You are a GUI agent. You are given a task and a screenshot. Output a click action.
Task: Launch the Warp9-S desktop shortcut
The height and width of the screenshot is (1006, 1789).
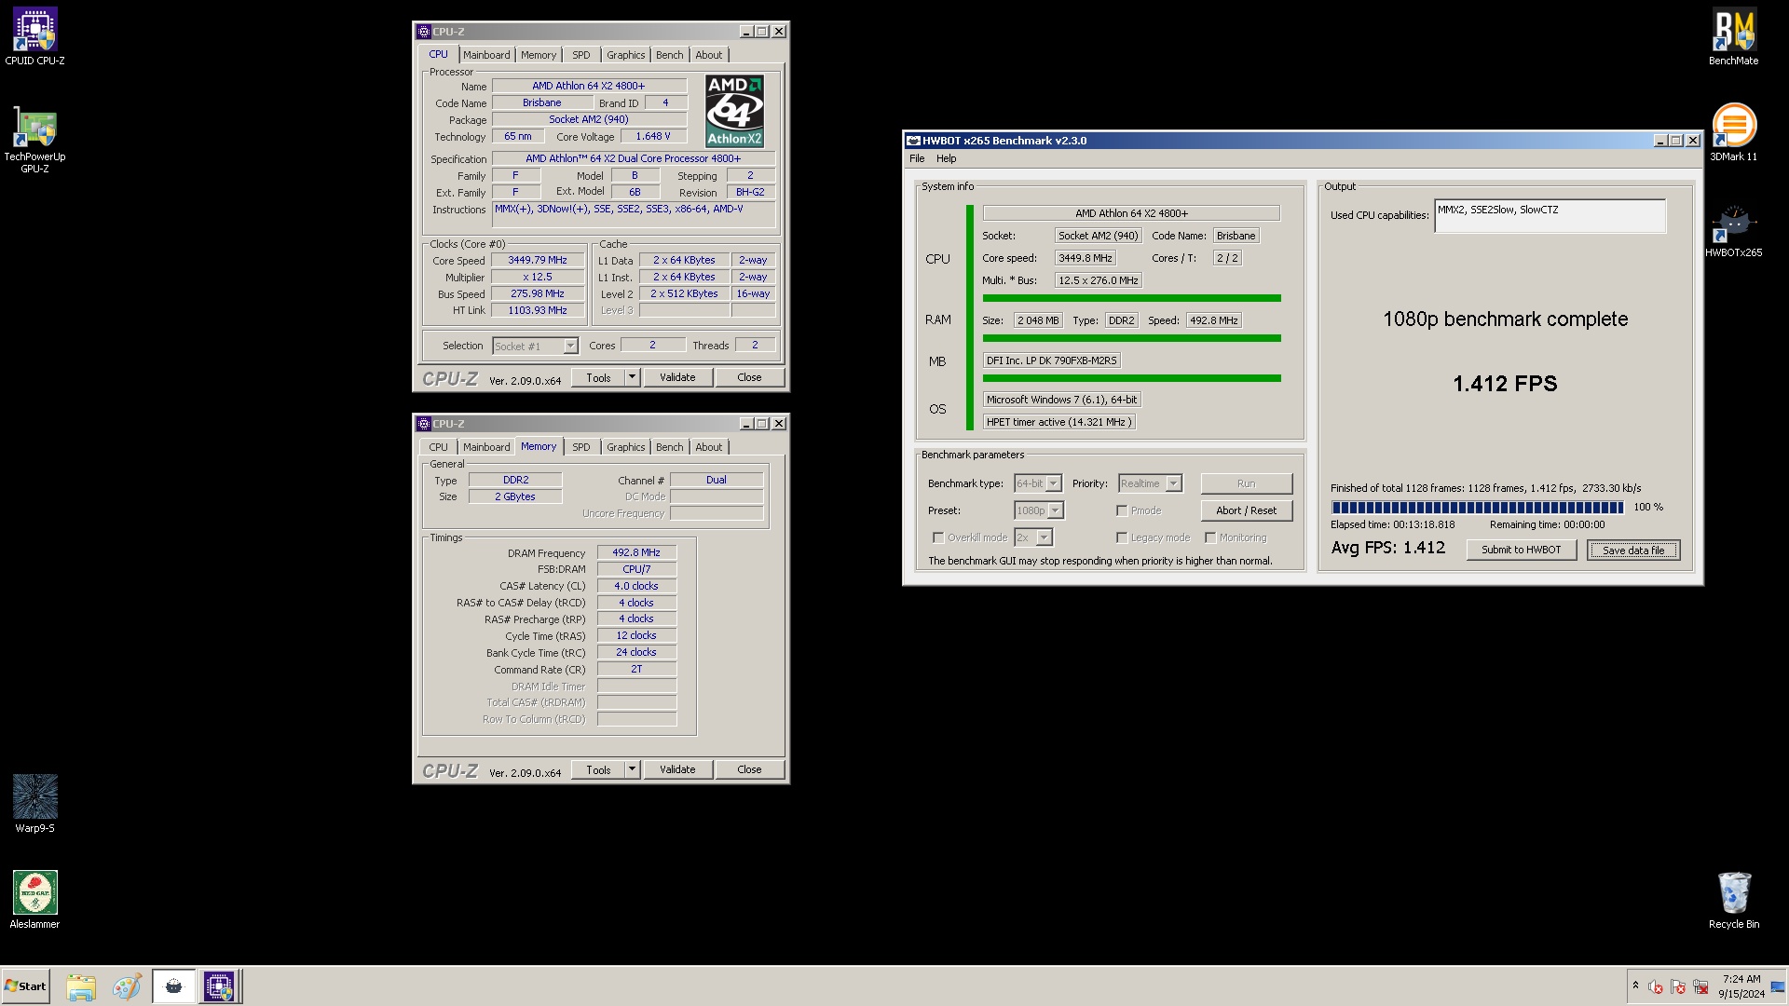click(34, 803)
